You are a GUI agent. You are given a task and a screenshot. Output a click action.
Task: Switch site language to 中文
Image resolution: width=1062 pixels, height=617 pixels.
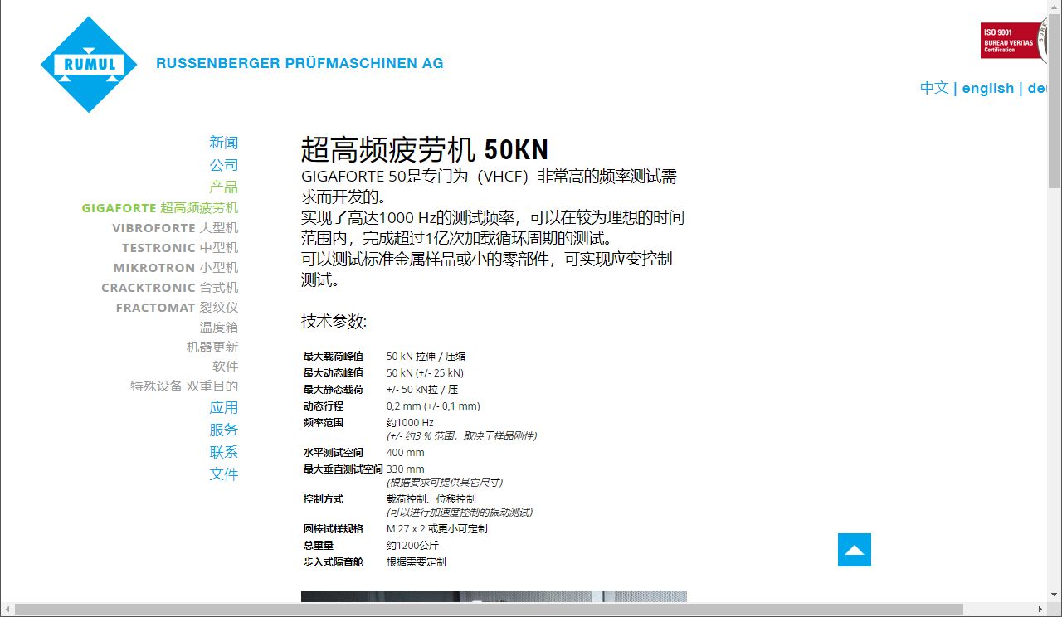934,88
